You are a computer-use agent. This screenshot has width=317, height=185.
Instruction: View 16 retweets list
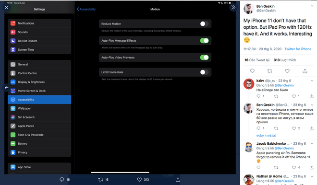coord(257,60)
